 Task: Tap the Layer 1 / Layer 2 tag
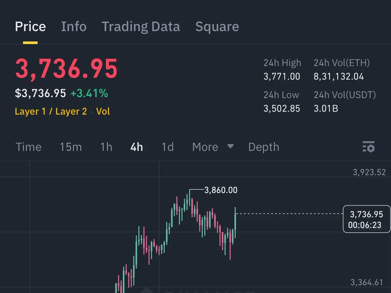tap(51, 112)
